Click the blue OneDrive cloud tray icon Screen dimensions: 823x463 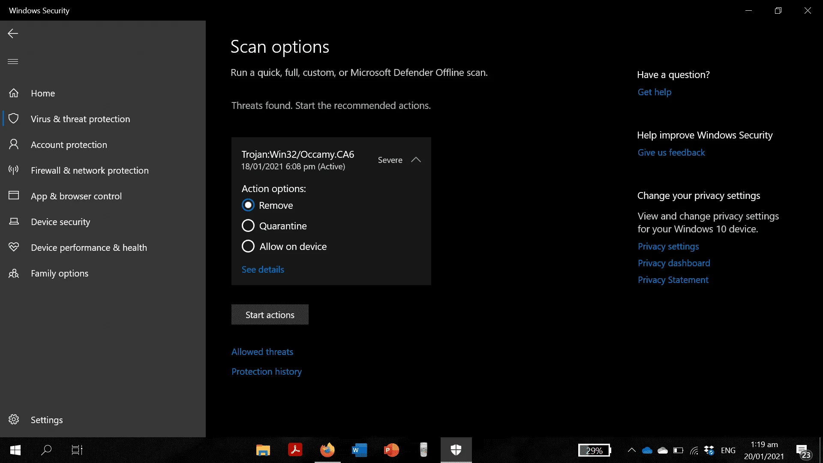coord(647,451)
